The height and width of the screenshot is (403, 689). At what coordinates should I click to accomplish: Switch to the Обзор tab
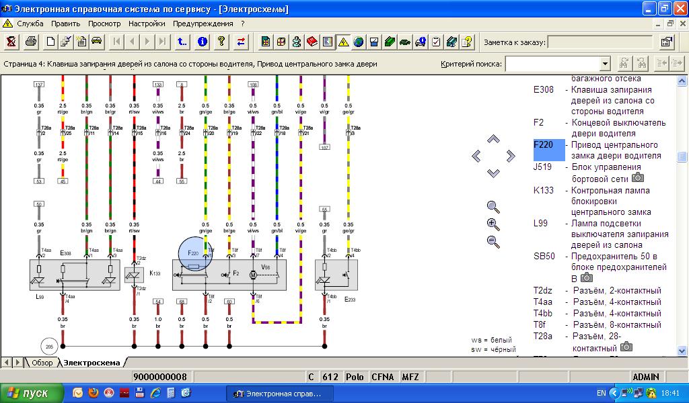[x=42, y=363]
